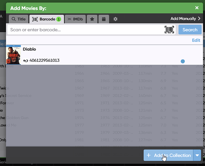Click the magnifier icon on Title tab
This screenshot has height=166, width=205.
(14, 19)
